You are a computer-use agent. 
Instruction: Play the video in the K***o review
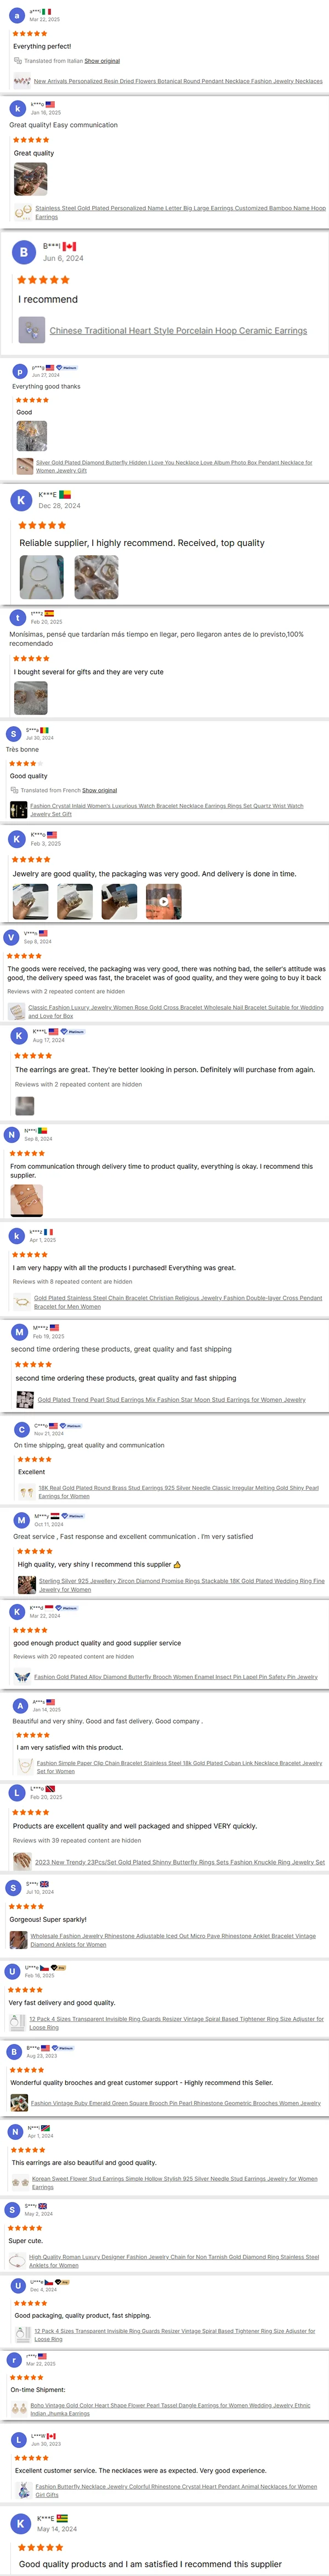[x=163, y=901]
